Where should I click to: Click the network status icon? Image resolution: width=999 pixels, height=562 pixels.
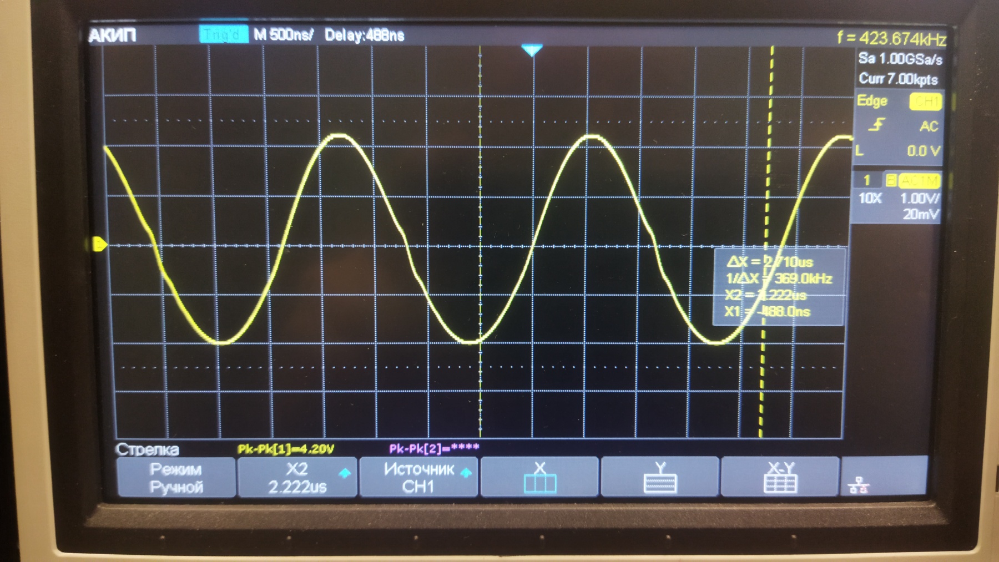[859, 485]
